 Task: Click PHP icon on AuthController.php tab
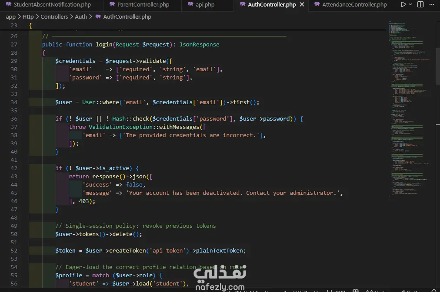(x=243, y=4)
